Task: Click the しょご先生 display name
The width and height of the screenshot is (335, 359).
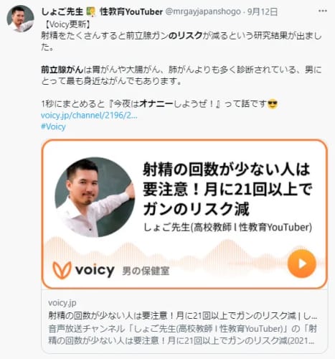Action: 62,11
